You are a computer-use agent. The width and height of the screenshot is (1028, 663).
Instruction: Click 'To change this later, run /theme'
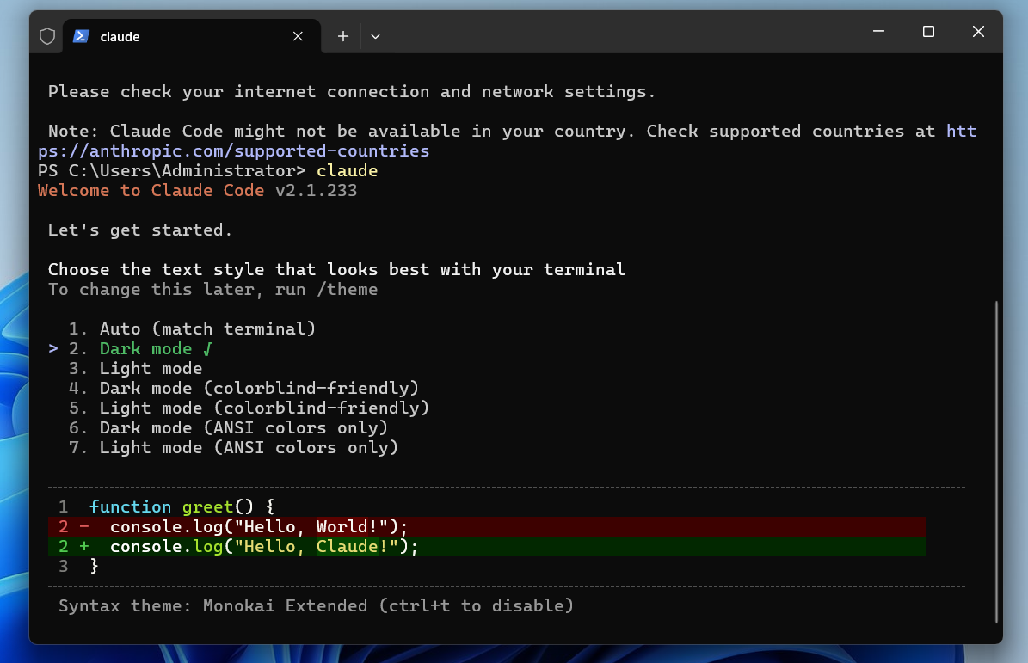click(212, 290)
